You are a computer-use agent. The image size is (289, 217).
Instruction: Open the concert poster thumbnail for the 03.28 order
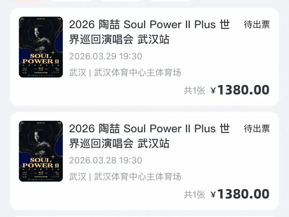(41, 151)
